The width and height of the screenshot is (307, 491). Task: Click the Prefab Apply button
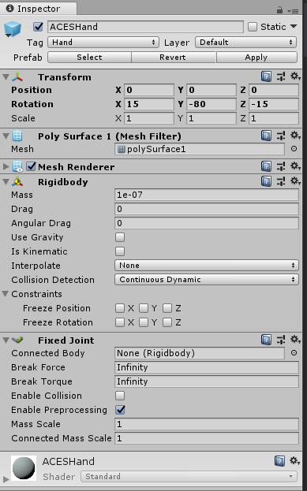pyautogui.click(x=256, y=58)
